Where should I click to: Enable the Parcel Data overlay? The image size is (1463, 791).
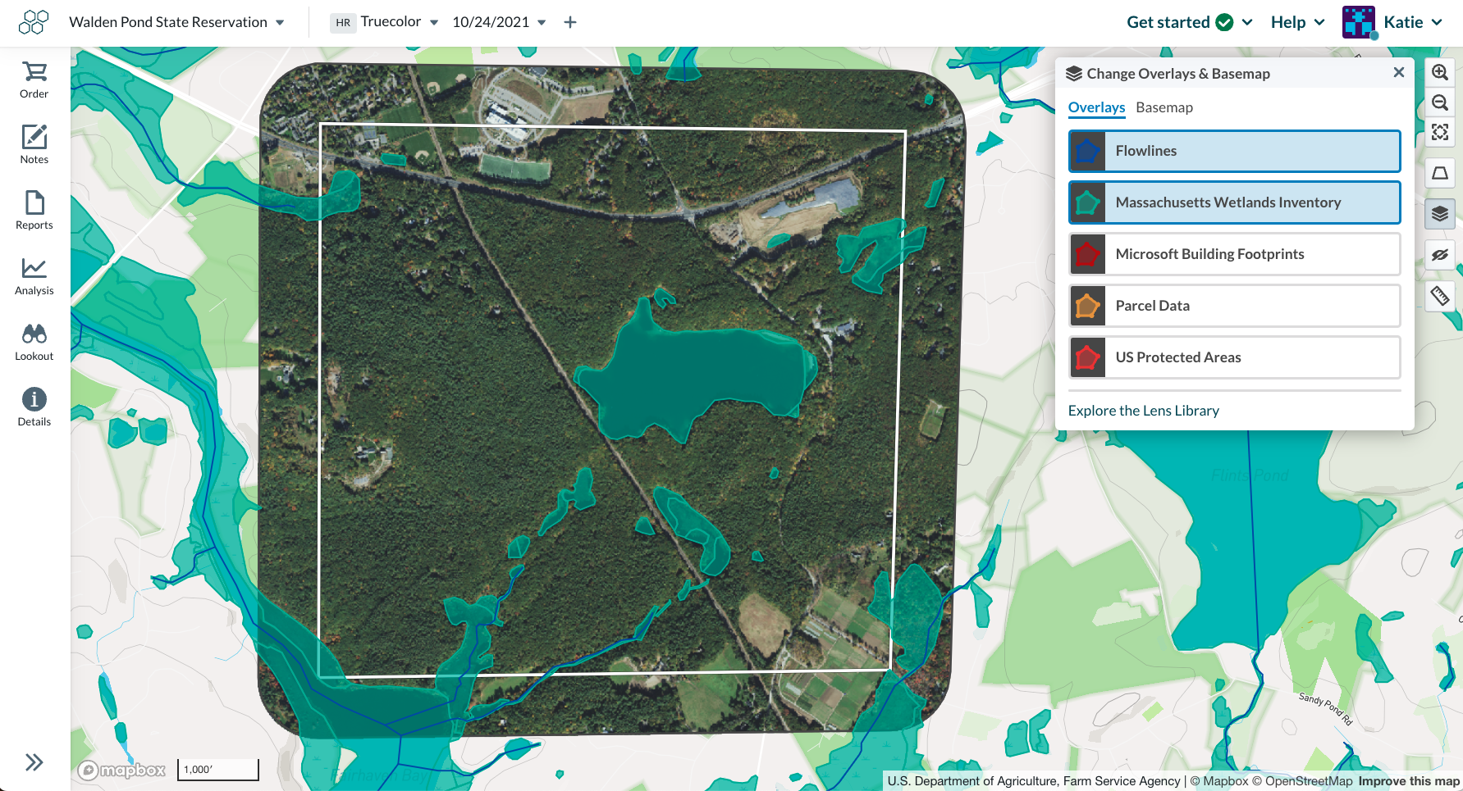click(1234, 306)
